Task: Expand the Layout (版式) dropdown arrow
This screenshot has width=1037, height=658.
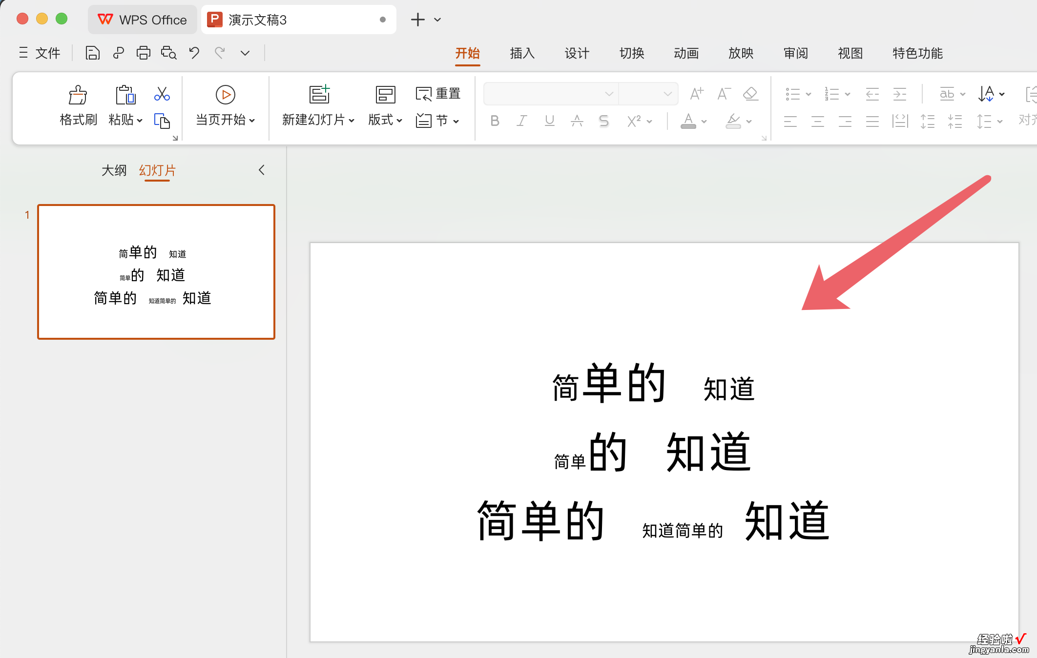Action: 399,121
